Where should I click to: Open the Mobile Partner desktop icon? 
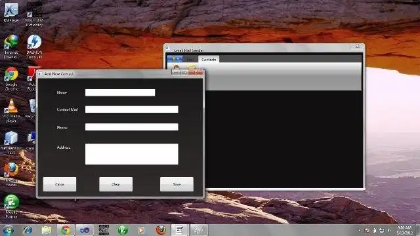click(11, 206)
